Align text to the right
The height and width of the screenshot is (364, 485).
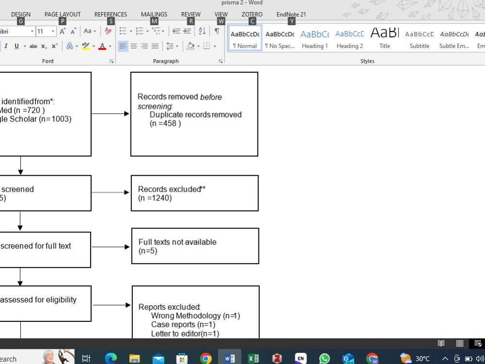(x=144, y=46)
